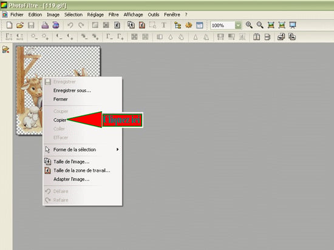Click the Zoom out magnifier icon
The height and width of the screenshot is (250, 334).
[x=260, y=25]
